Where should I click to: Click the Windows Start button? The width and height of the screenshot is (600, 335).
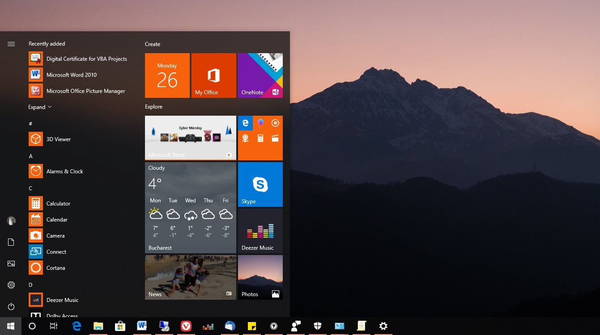pos(11,326)
